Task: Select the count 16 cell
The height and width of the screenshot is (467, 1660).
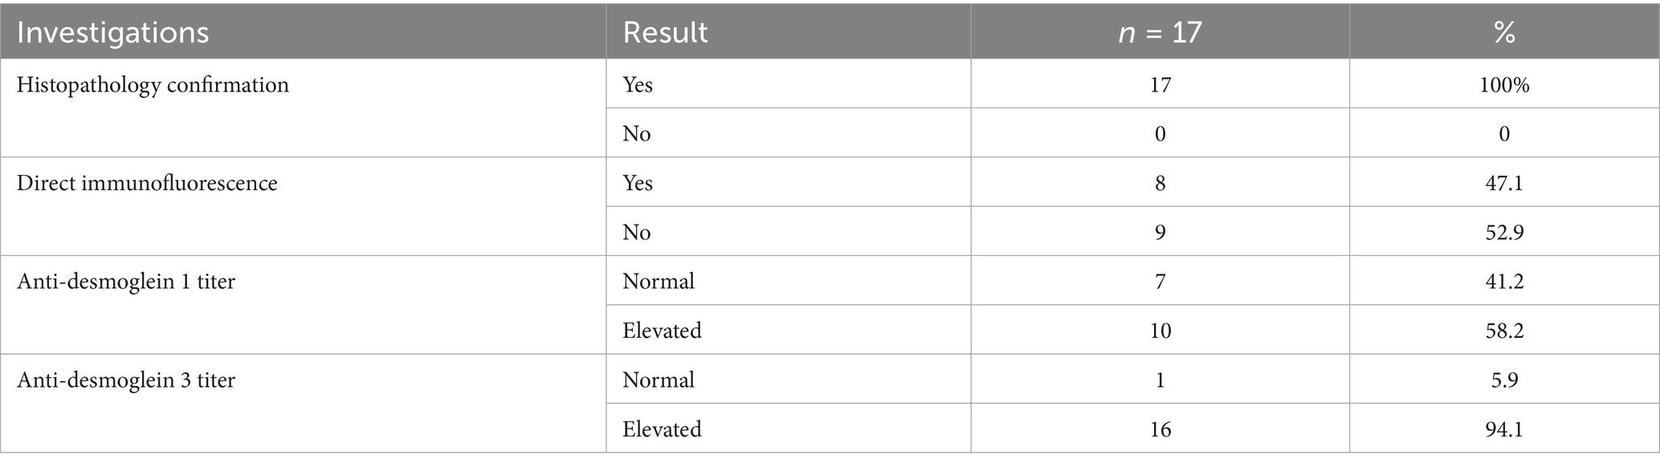Action: pos(1160,429)
